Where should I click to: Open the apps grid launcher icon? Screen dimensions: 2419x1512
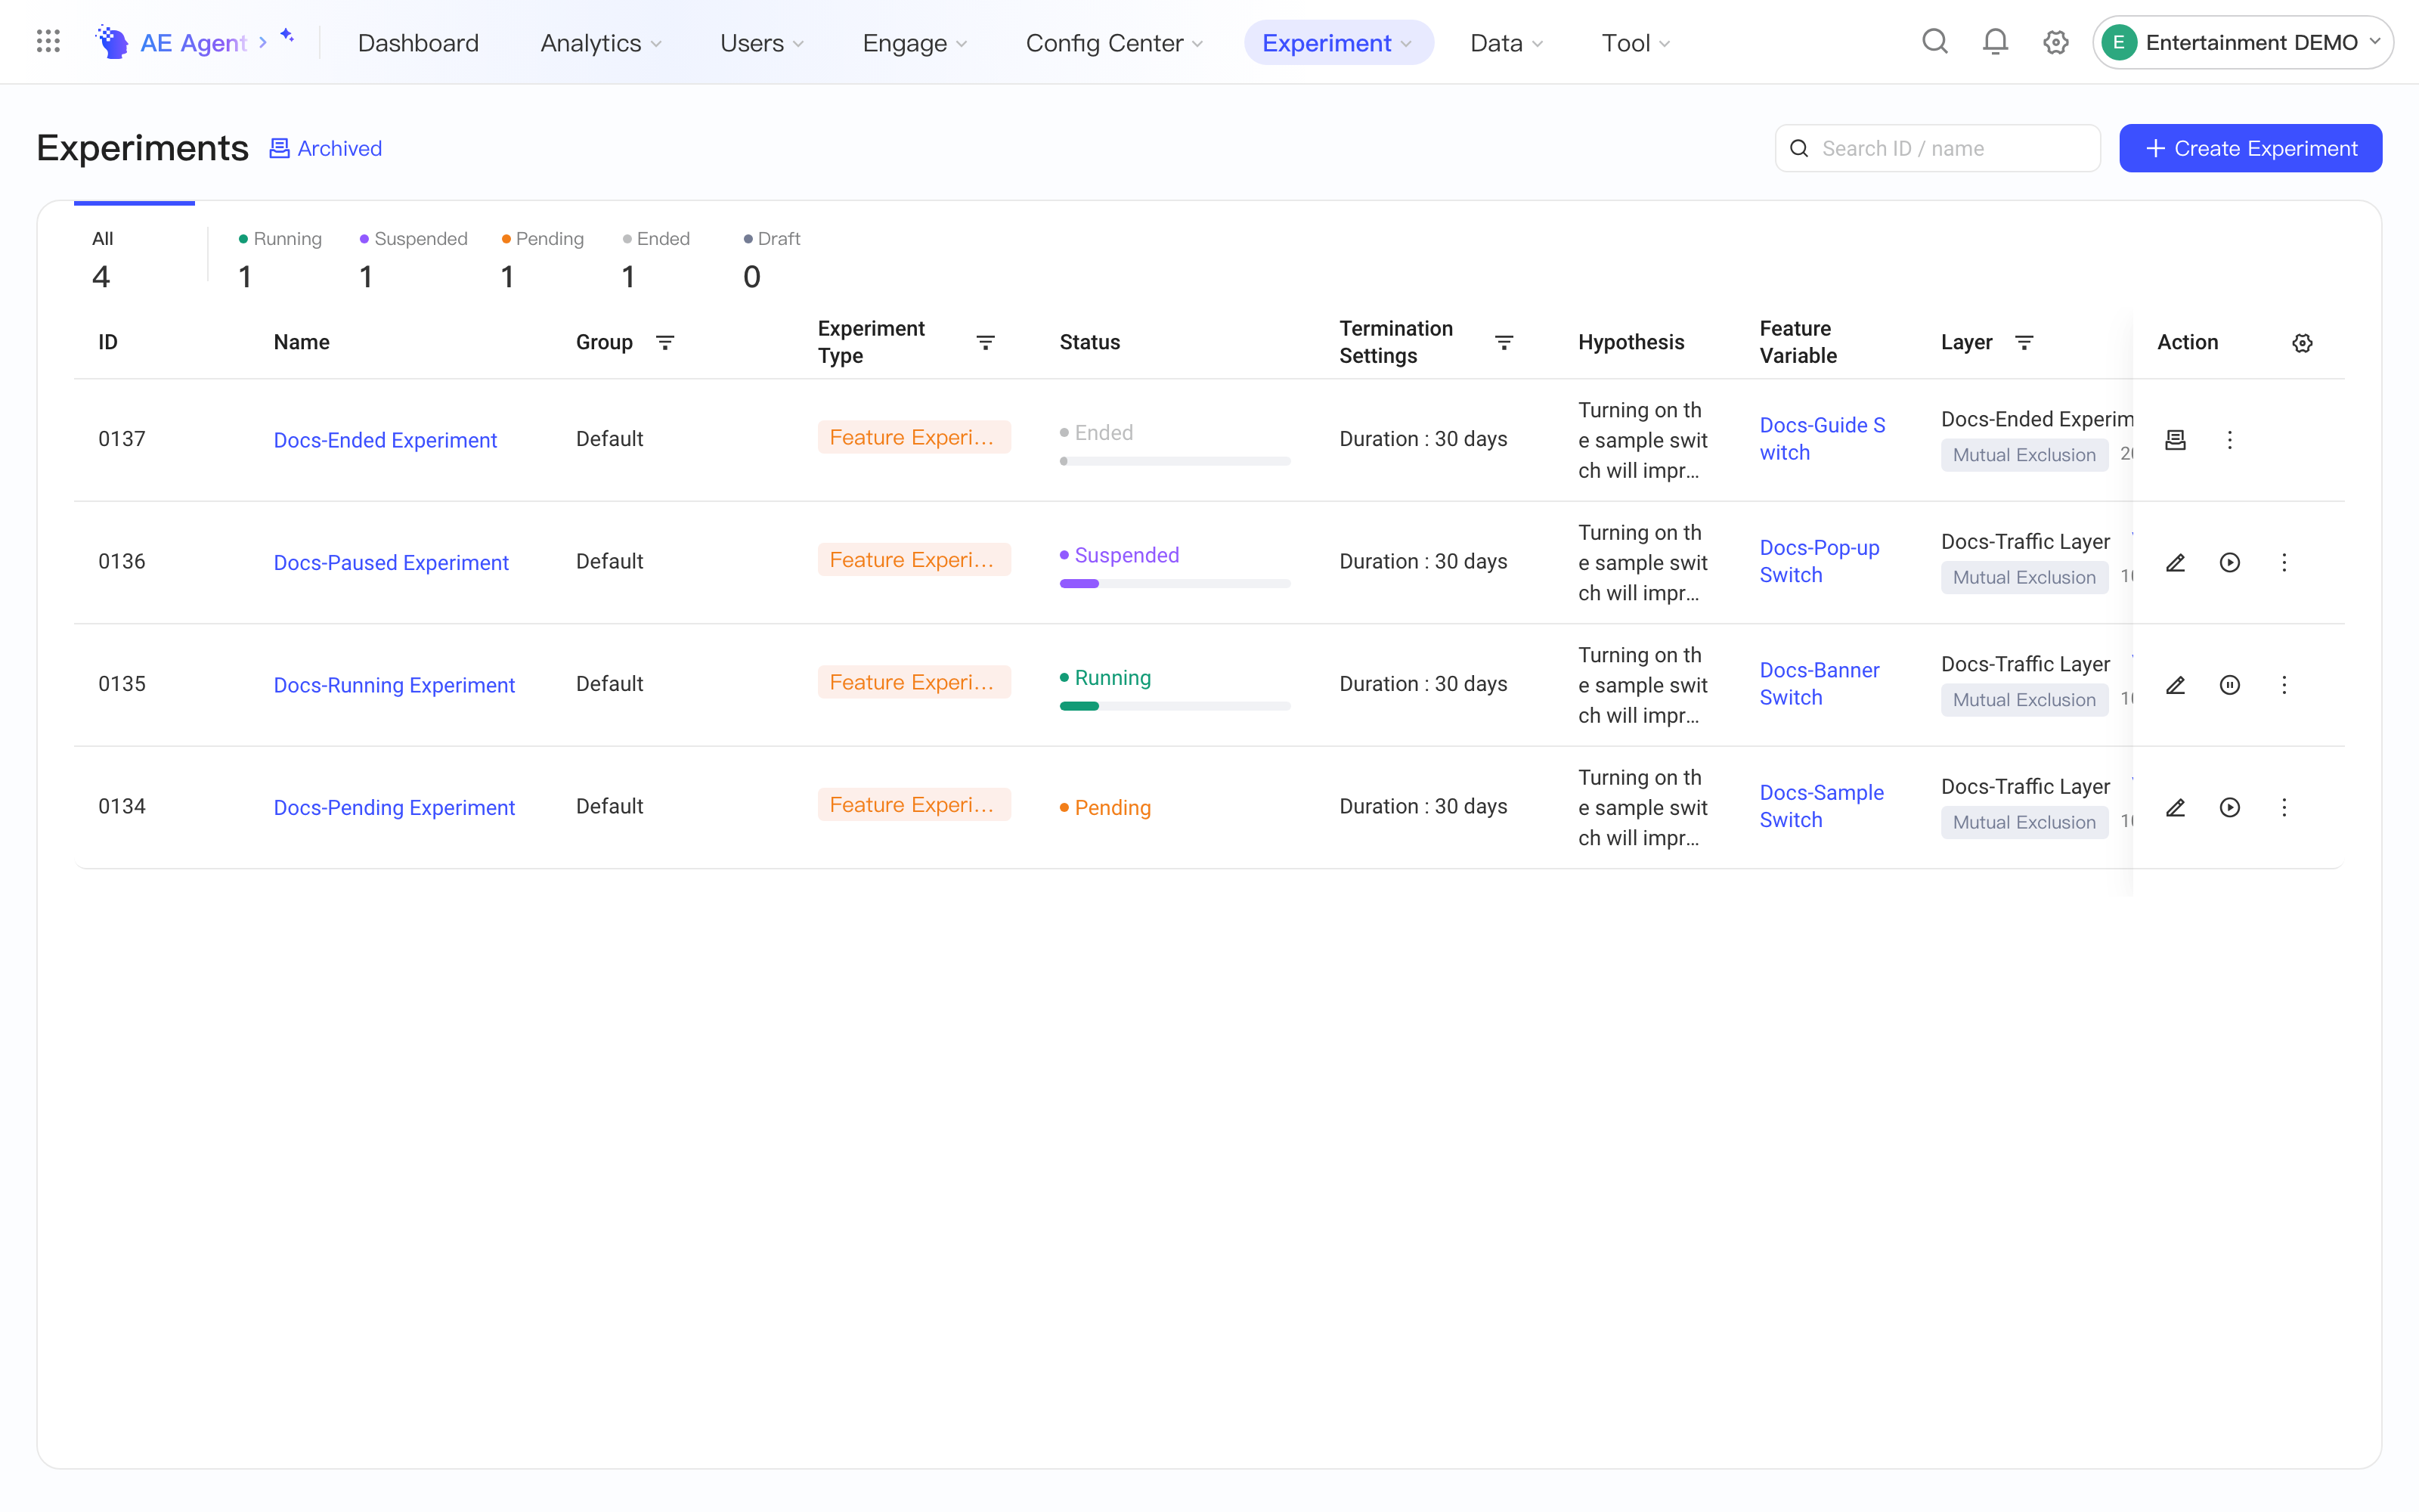[x=48, y=42]
